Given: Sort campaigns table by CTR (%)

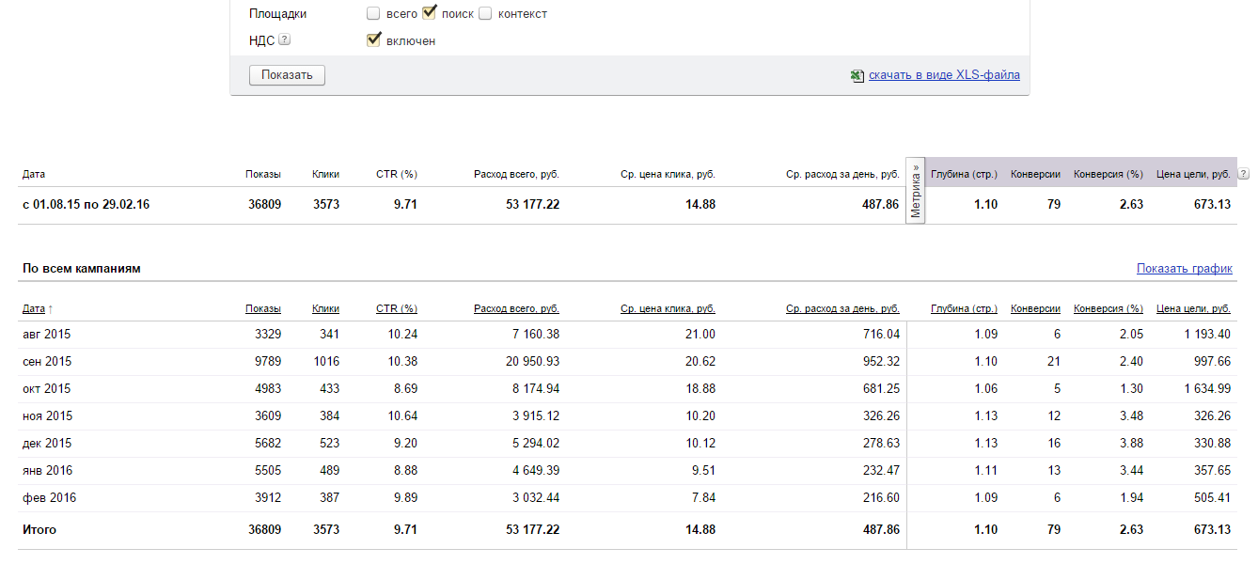Looking at the screenshot, I should tap(396, 308).
